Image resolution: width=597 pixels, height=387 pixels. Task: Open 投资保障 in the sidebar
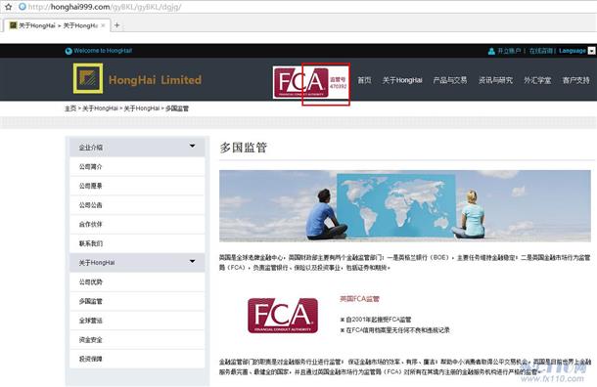coord(137,359)
